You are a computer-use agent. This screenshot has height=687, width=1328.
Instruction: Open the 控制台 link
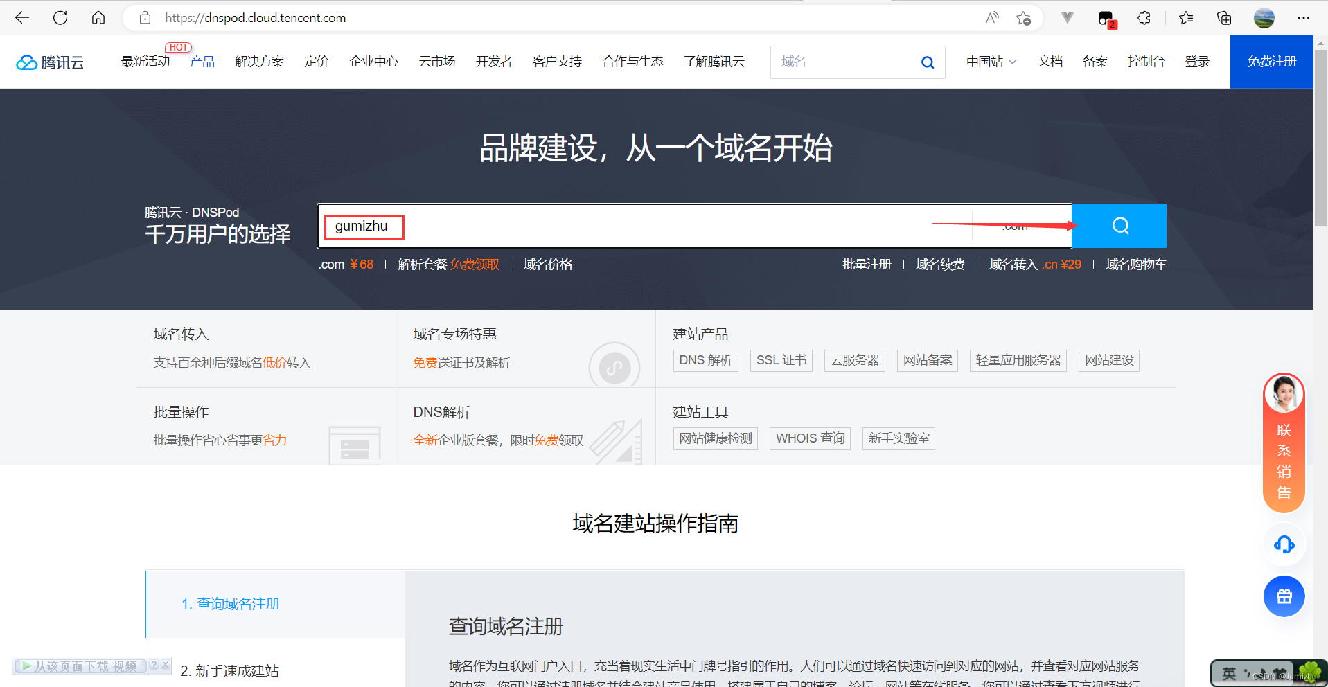1146,62
